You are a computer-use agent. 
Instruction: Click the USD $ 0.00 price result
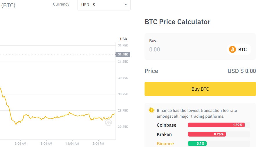pos(241,71)
